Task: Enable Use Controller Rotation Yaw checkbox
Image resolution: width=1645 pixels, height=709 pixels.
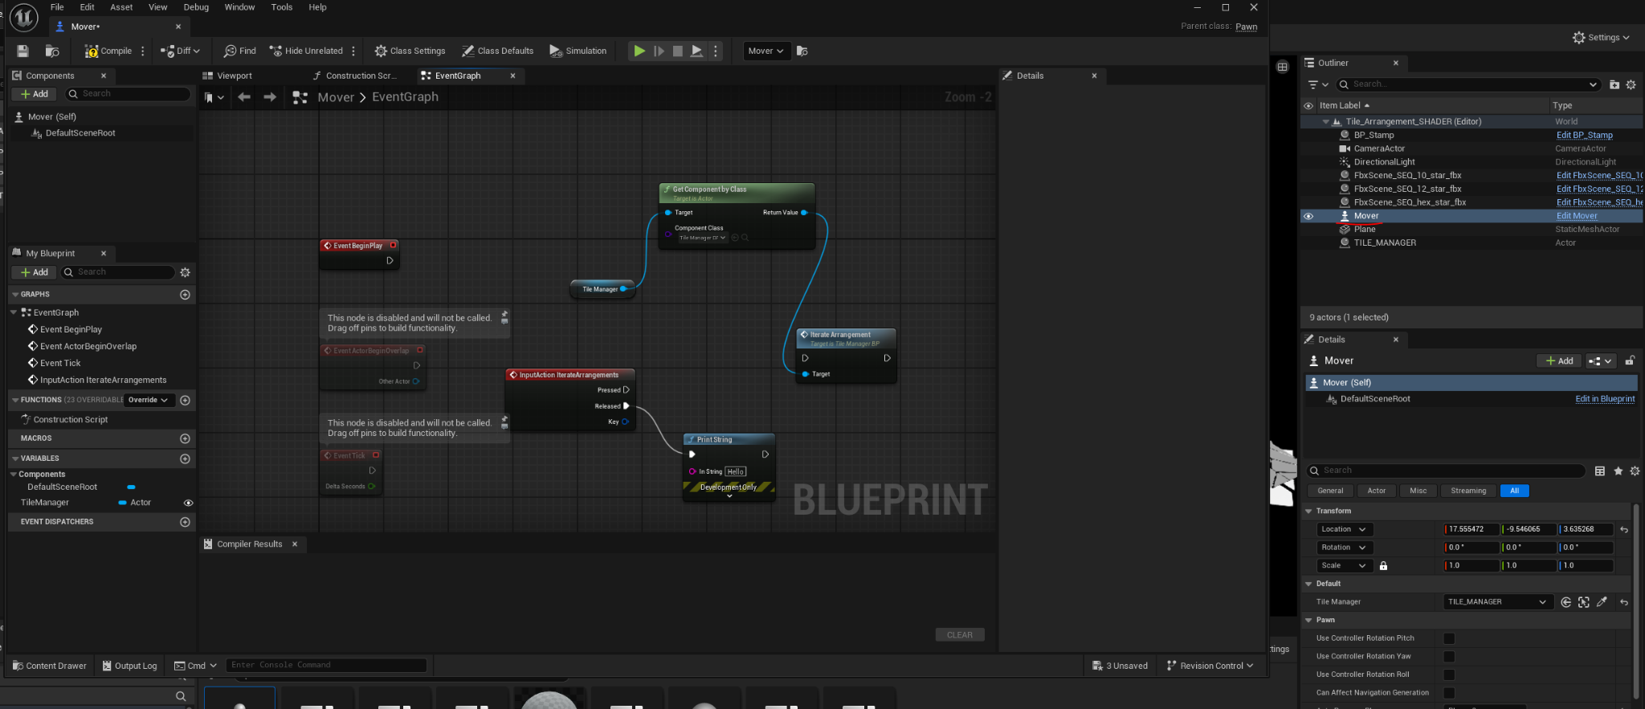Action: (1449, 657)
